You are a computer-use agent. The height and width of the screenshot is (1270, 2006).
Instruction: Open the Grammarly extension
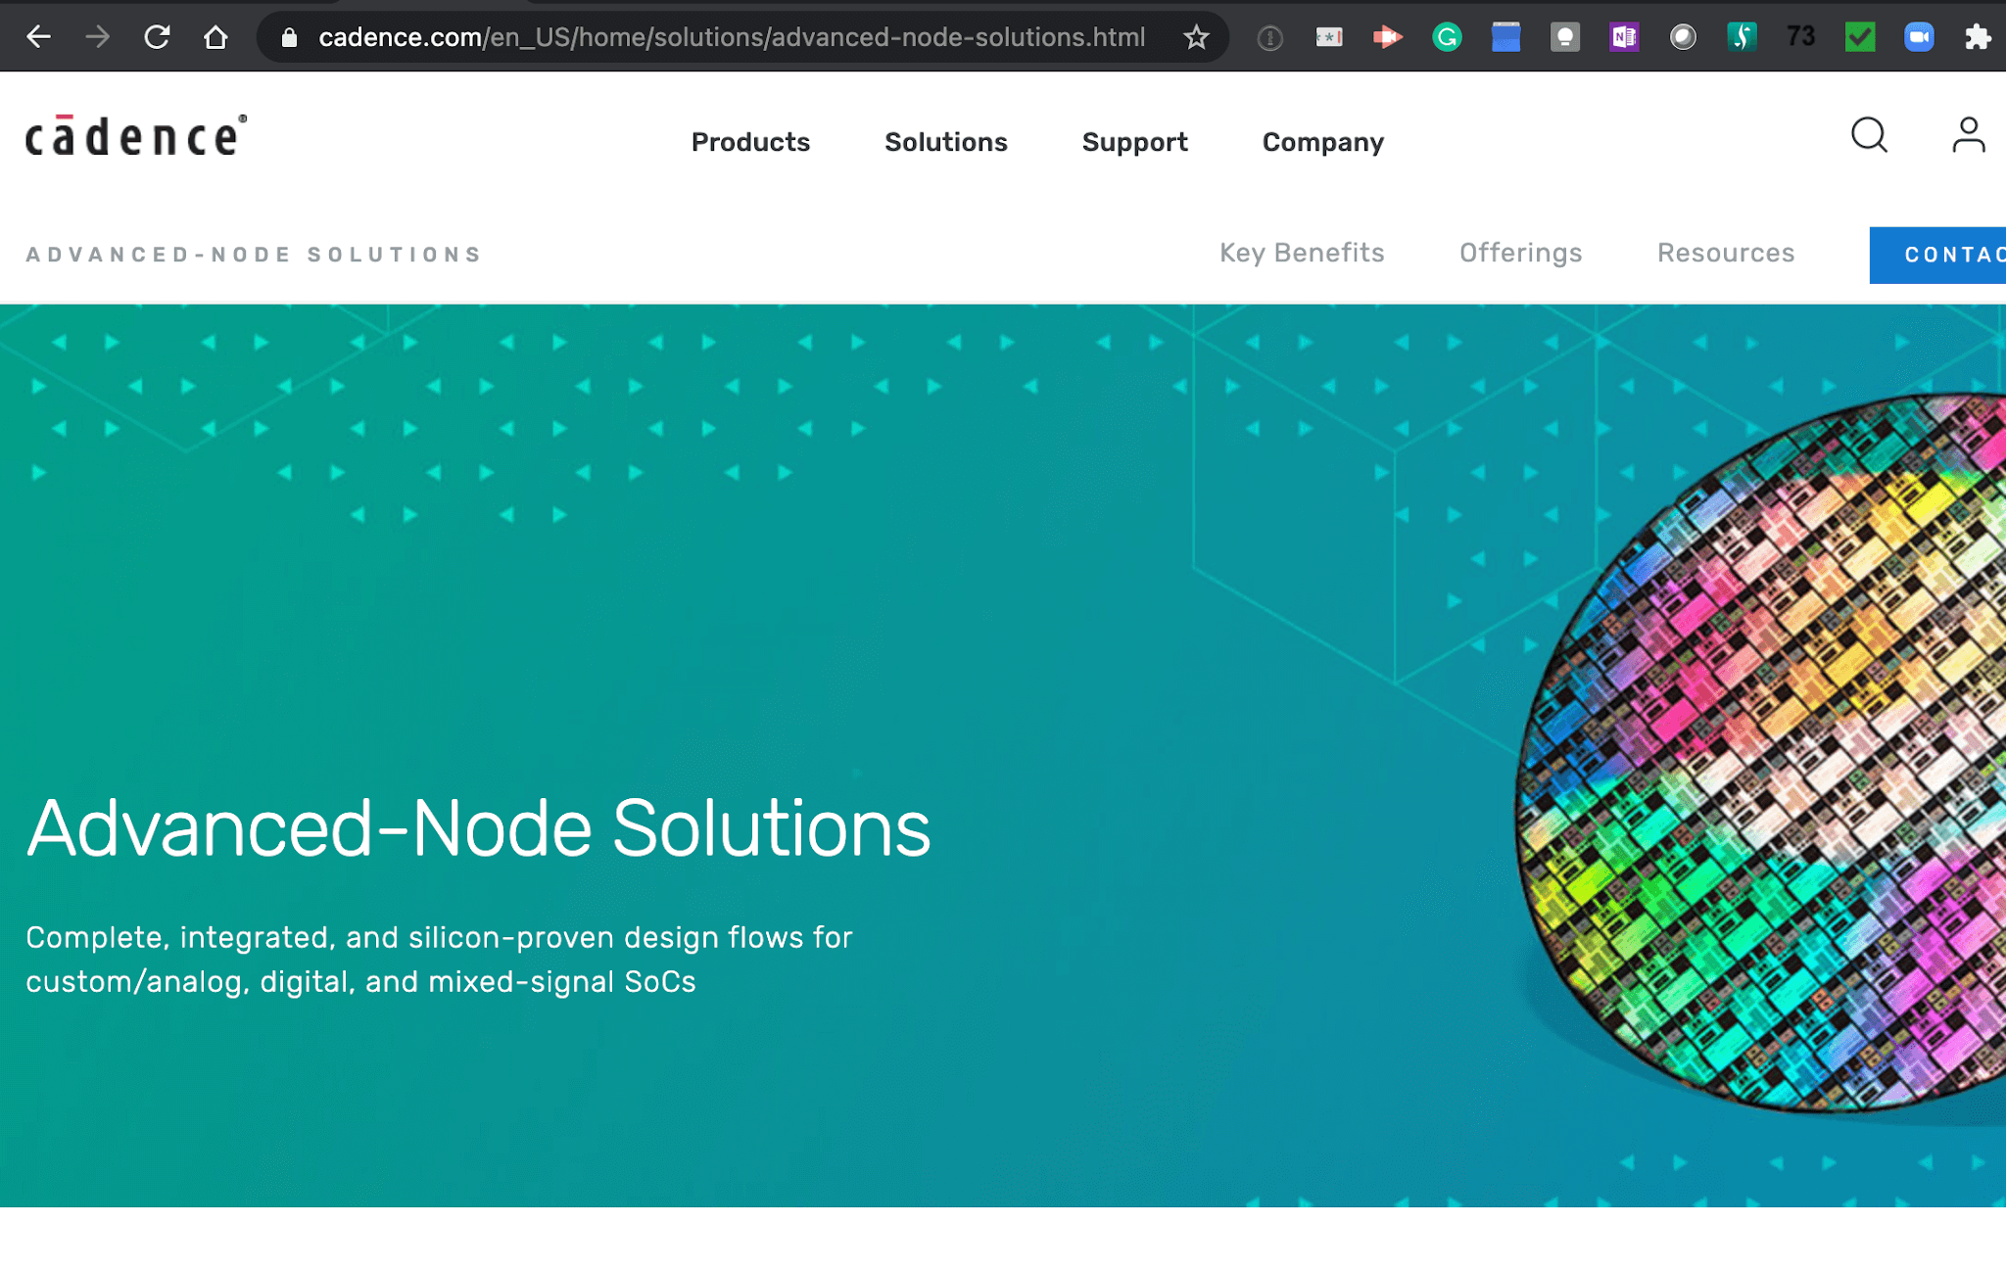[x=1447, y=36]
